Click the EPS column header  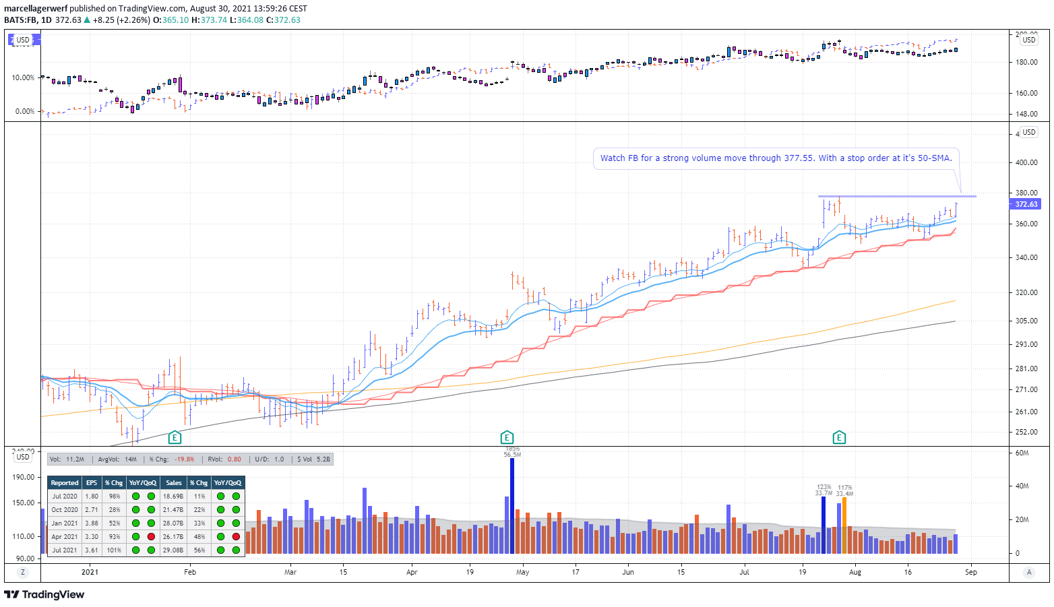(x=91, y=482)
